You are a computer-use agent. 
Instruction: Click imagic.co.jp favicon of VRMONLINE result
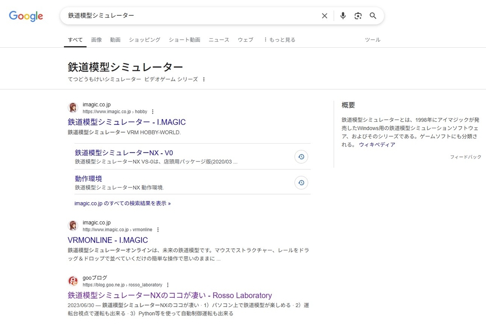click(x=73, y=226)
